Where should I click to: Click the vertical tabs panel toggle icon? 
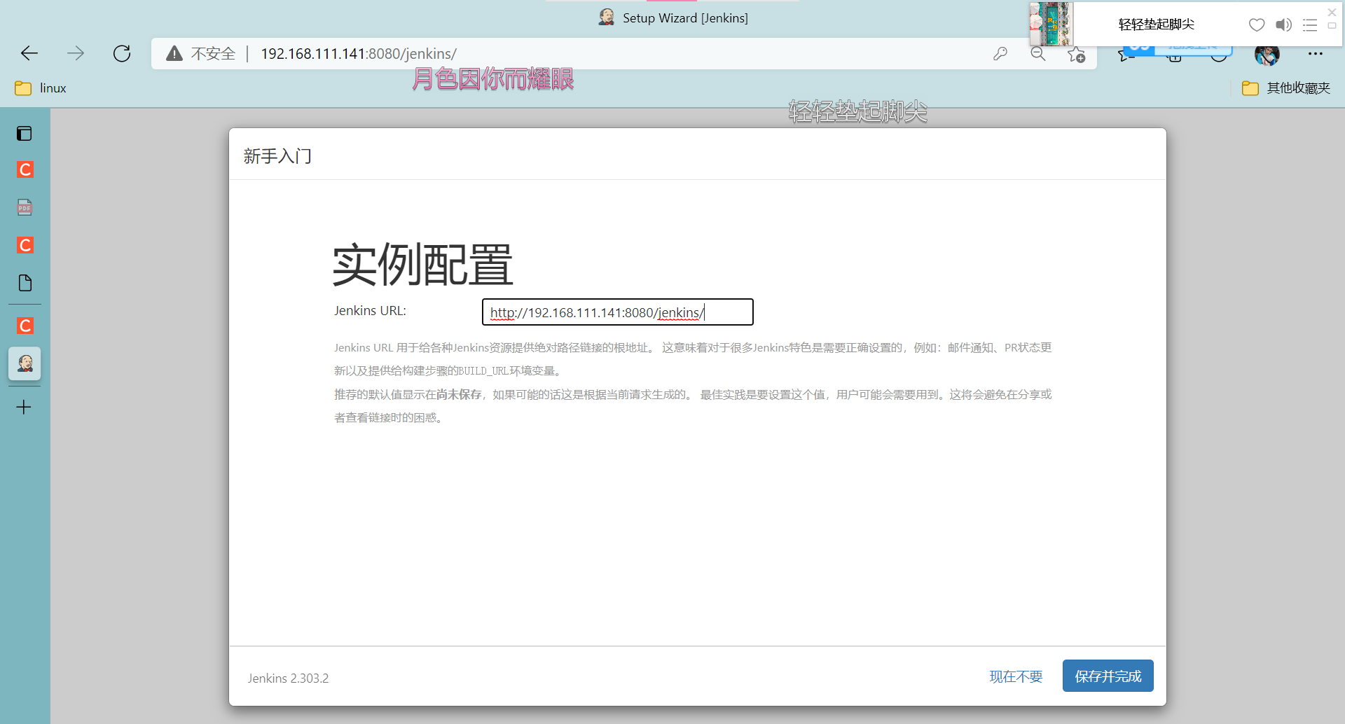25,133
